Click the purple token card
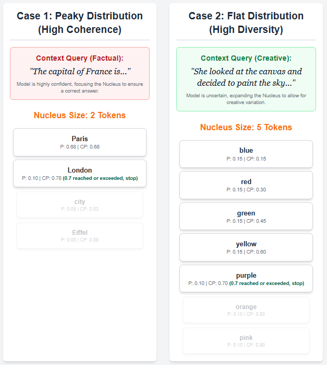327x365 pixels. [x=246, y=279]
